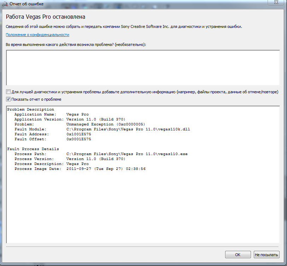Viewport: 287px width, 266px height.
Task: Click the Process Version line
Action: [x=70, y=159]
